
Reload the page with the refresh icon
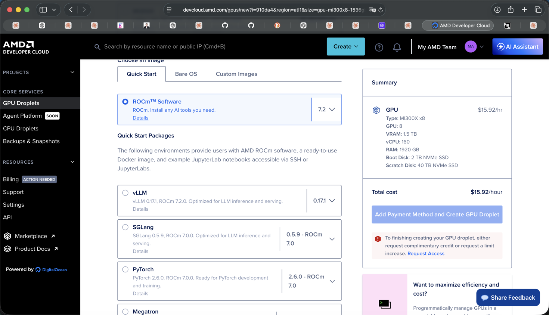[381, 10]
